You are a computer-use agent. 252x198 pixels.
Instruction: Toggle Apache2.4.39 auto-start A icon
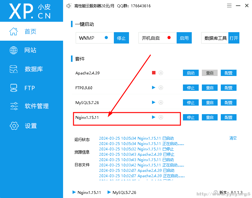click(161, 73)
